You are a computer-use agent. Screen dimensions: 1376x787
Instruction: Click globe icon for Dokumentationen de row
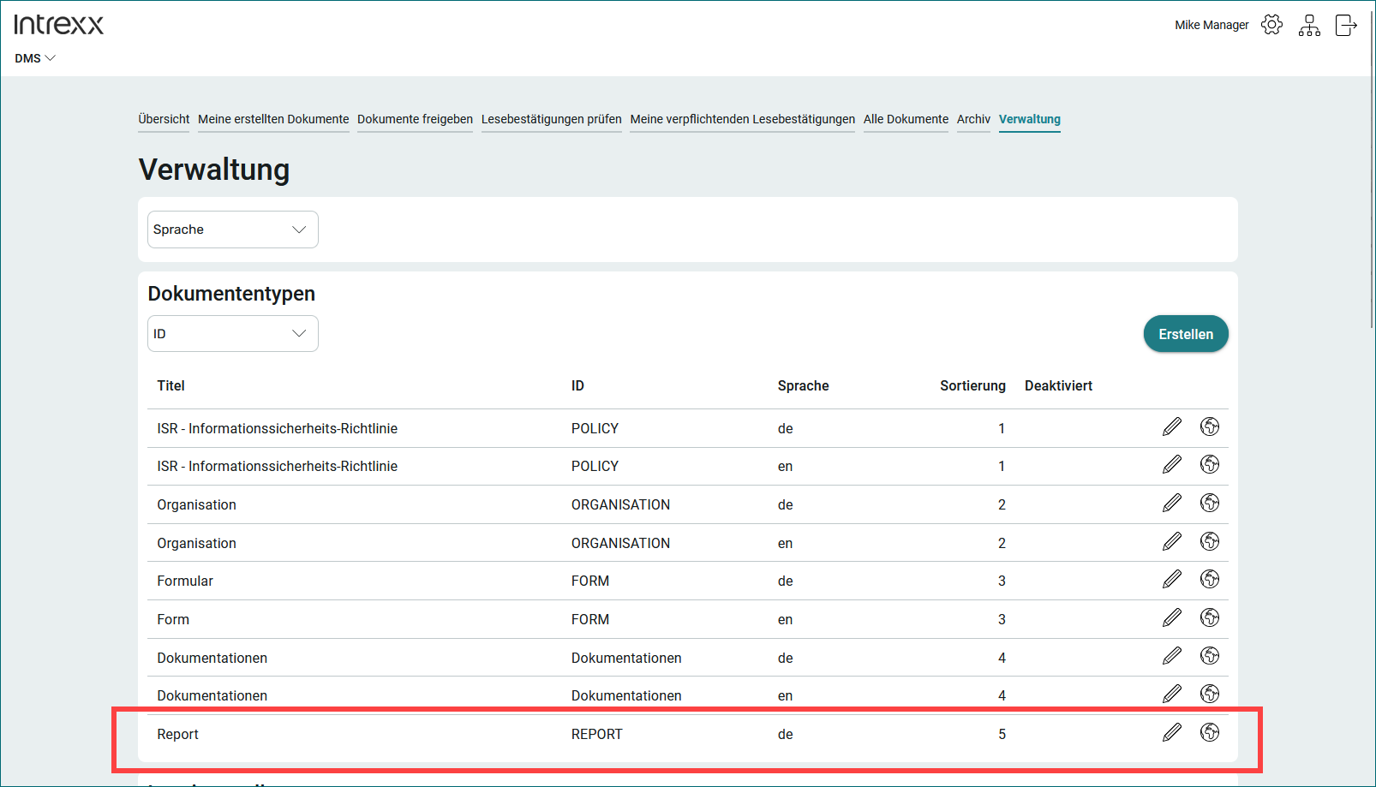click(1210, 655)
